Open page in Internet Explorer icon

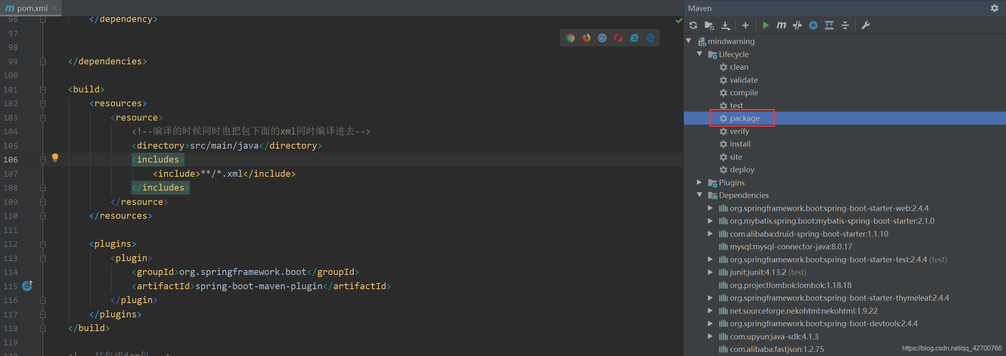[634, 38]
